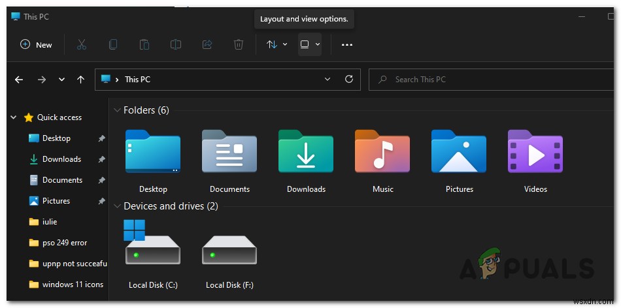Viewport: 621px width, 308px height.
Task: Open recent locations chevron dropdown
Action: [x=61, y=80]
